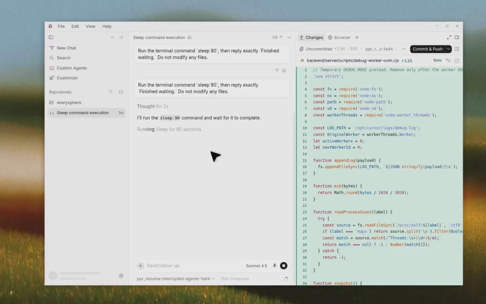486x304 pixels.
Task: Go forward with the right arrow
Action: coord(121,37)
